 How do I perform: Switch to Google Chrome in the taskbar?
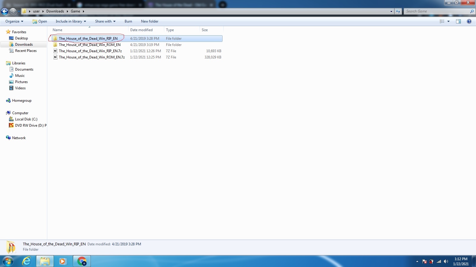pos(82,261)
